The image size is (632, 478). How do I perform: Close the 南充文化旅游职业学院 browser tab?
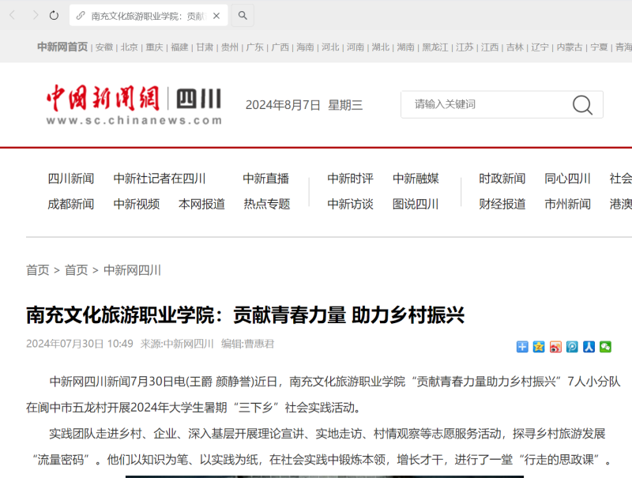pos(216,16)
